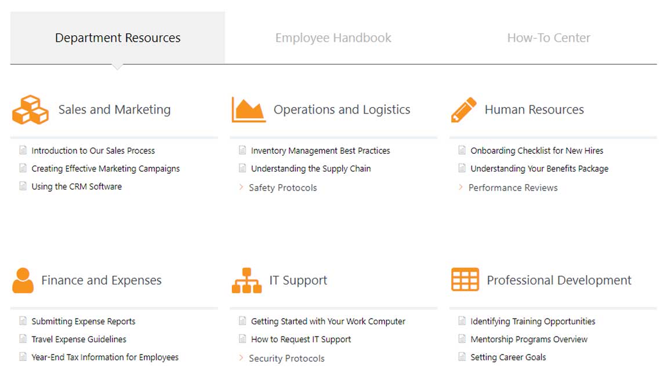
Task: Open Submitting Expense Reports article
Action: tap(83, 321)
